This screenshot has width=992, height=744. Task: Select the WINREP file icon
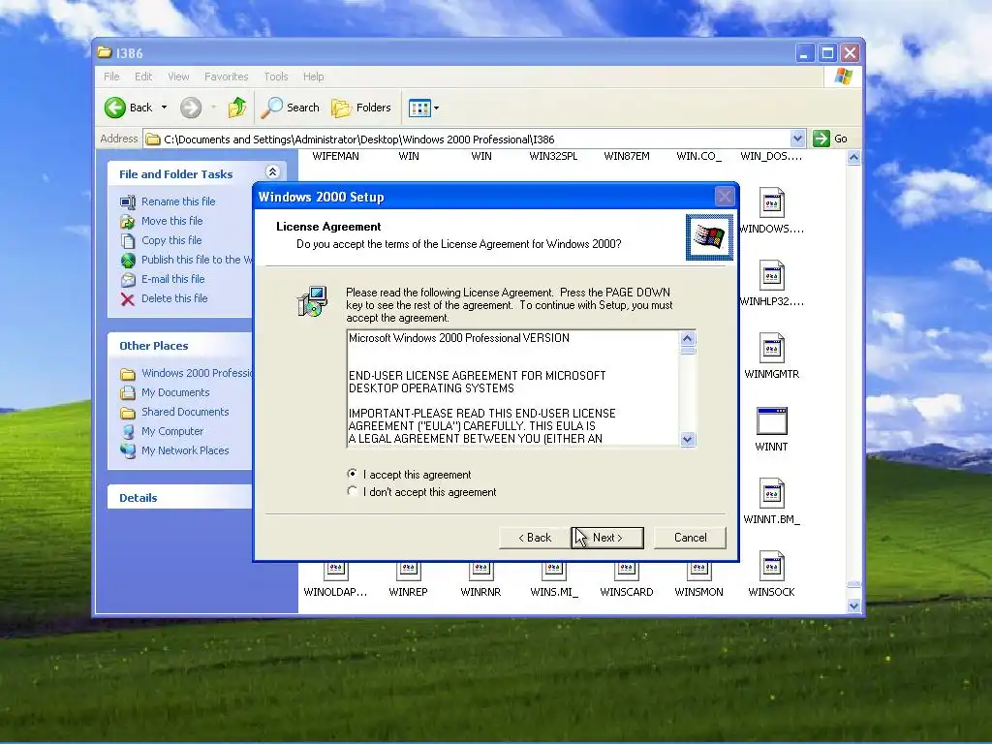[x=408, y=572]
